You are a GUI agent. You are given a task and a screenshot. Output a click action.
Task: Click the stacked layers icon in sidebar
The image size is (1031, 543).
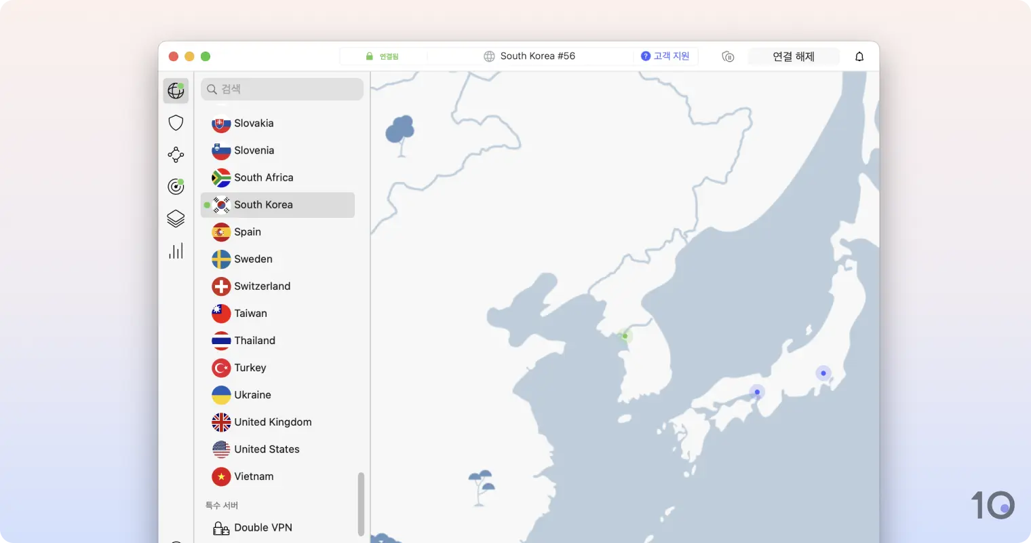pyautogui.click(x=176, y=219)
